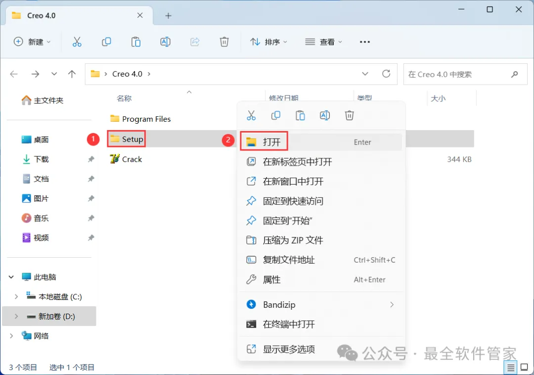Click the Paste icon in the toolbar
The width and height of the screenshot is (534, 375).
coord(136,42)
